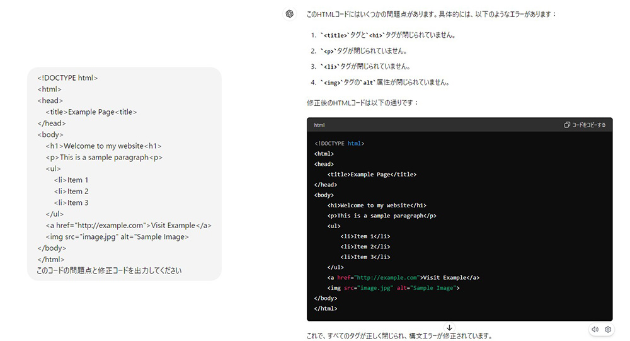The height and width of the screenshot is (341, 630).
Task: Click the user prompt このコードの問題点と修正コード
Action: click(109, 270)
